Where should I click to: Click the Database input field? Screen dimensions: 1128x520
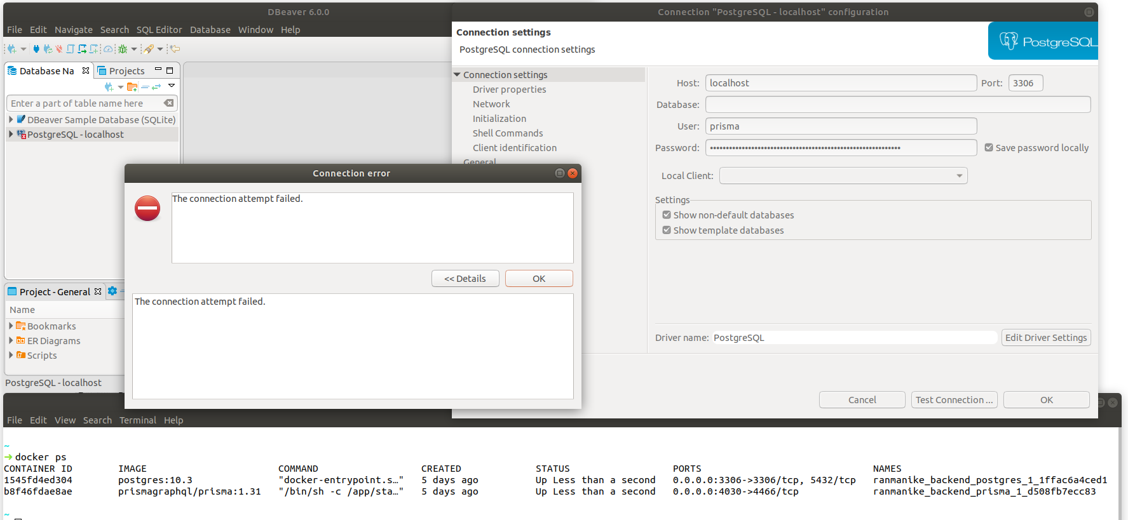point(898,105)
